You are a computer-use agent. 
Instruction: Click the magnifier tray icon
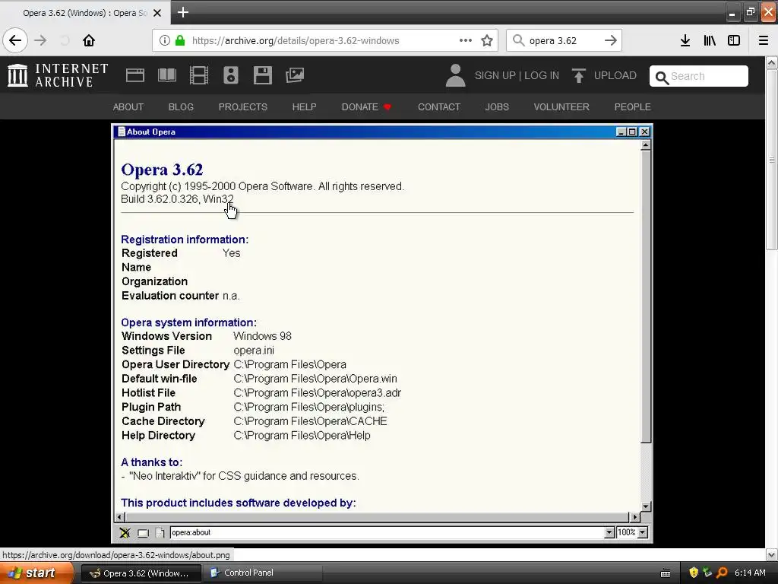click(x=722, y=573)
